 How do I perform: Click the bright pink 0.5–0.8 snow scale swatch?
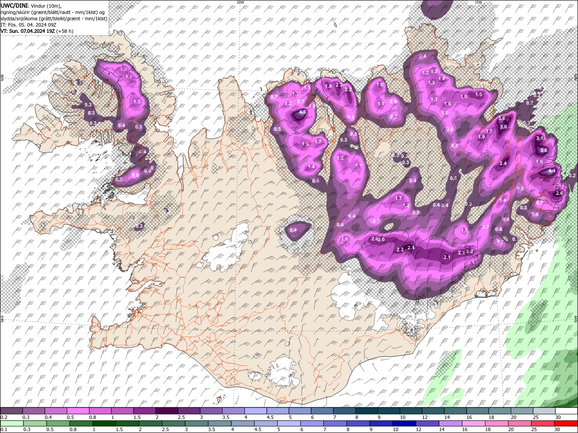78,411
